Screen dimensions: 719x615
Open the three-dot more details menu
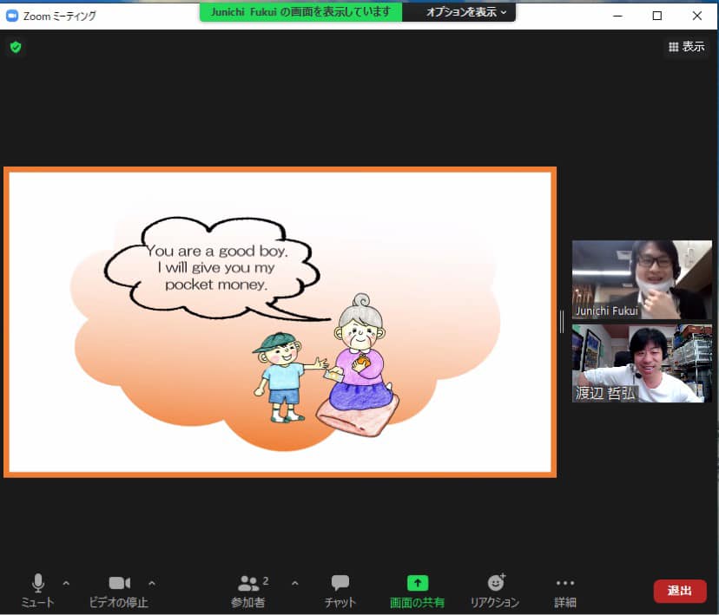pos(565,583)
